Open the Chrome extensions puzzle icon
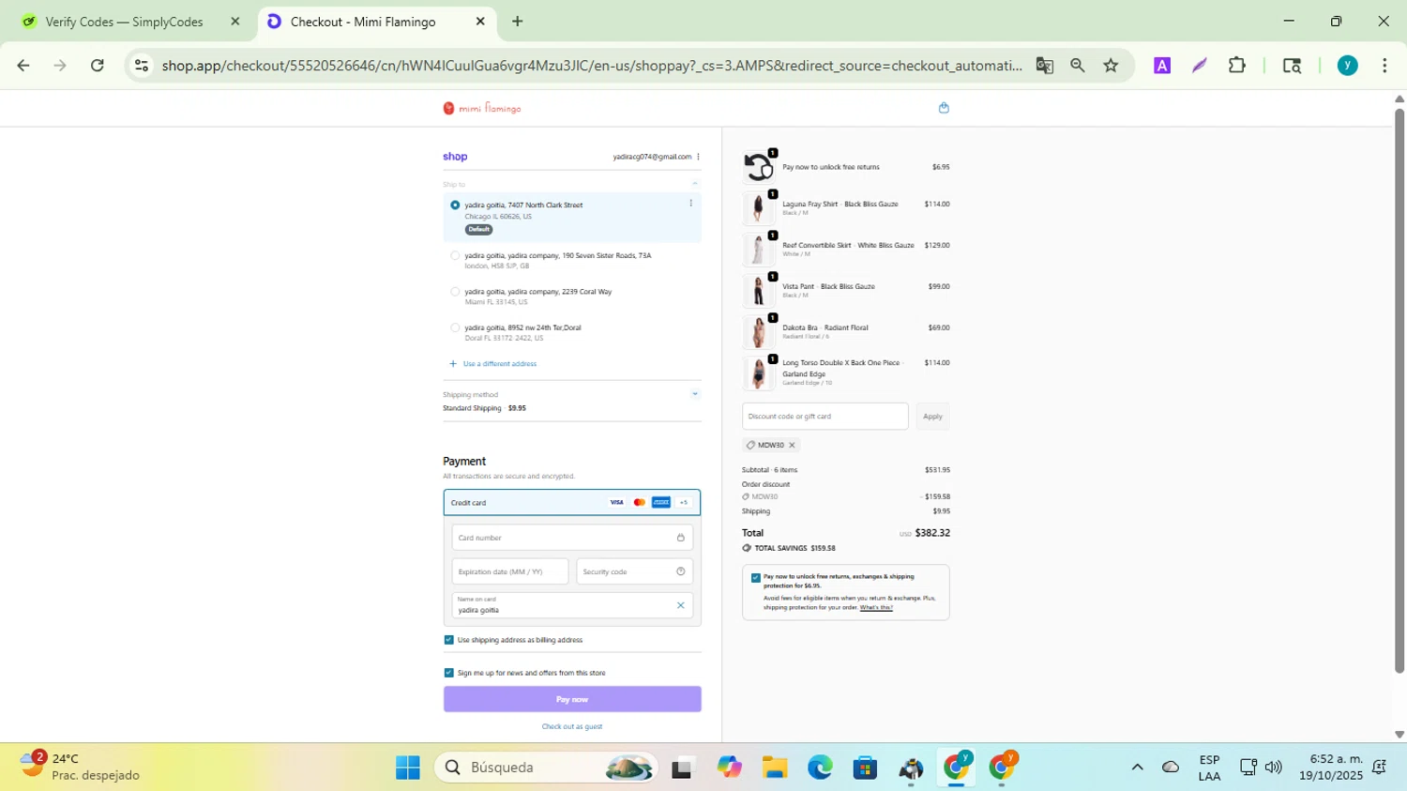The height and width of the screenshot is (791, 1407). point(1237,66)
